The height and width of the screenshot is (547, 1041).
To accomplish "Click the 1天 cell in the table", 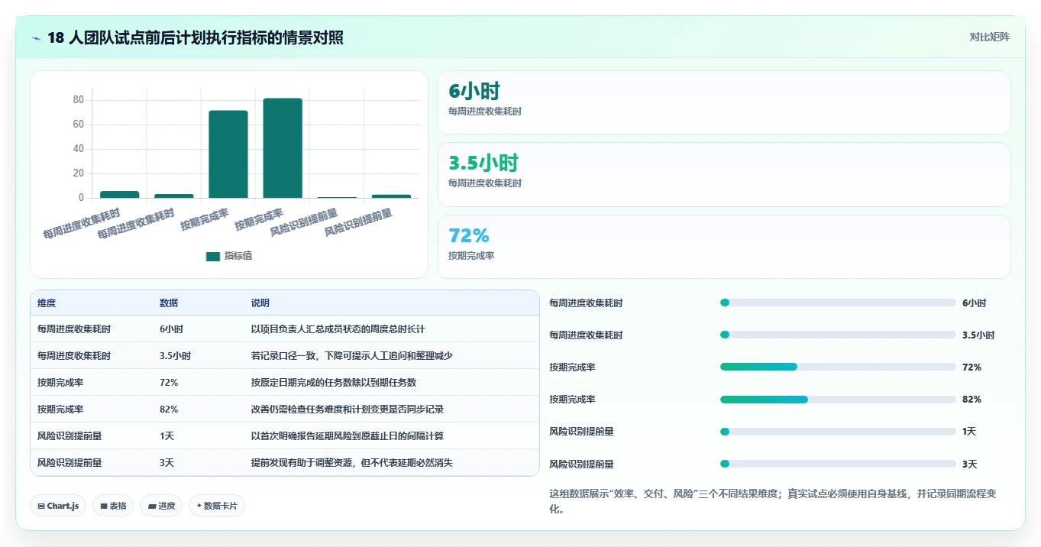I will (167, 436).
